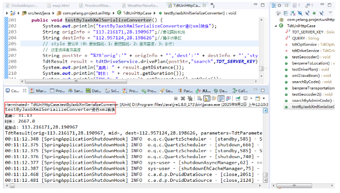Screen dimensions: 340x193
Task: Expand breadcrumb arrow before testByJaxbXmlSerializeConverter
Action: [x=155, y=13]
